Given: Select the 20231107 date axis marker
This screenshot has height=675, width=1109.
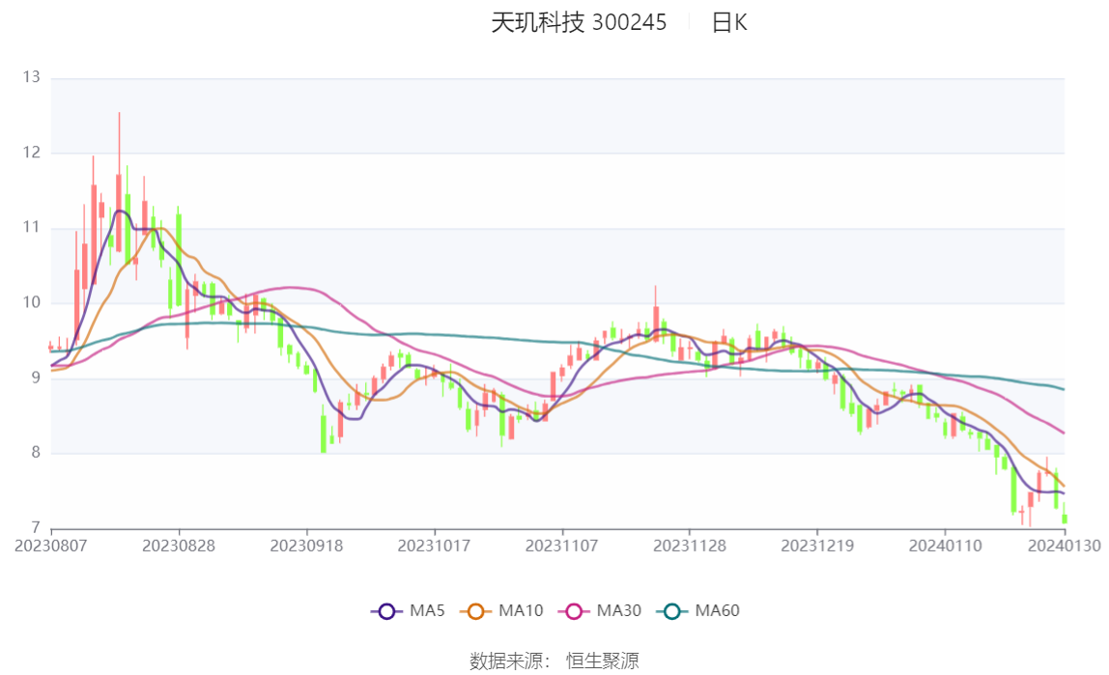Looking at the screenshot, I should (561, 546).
